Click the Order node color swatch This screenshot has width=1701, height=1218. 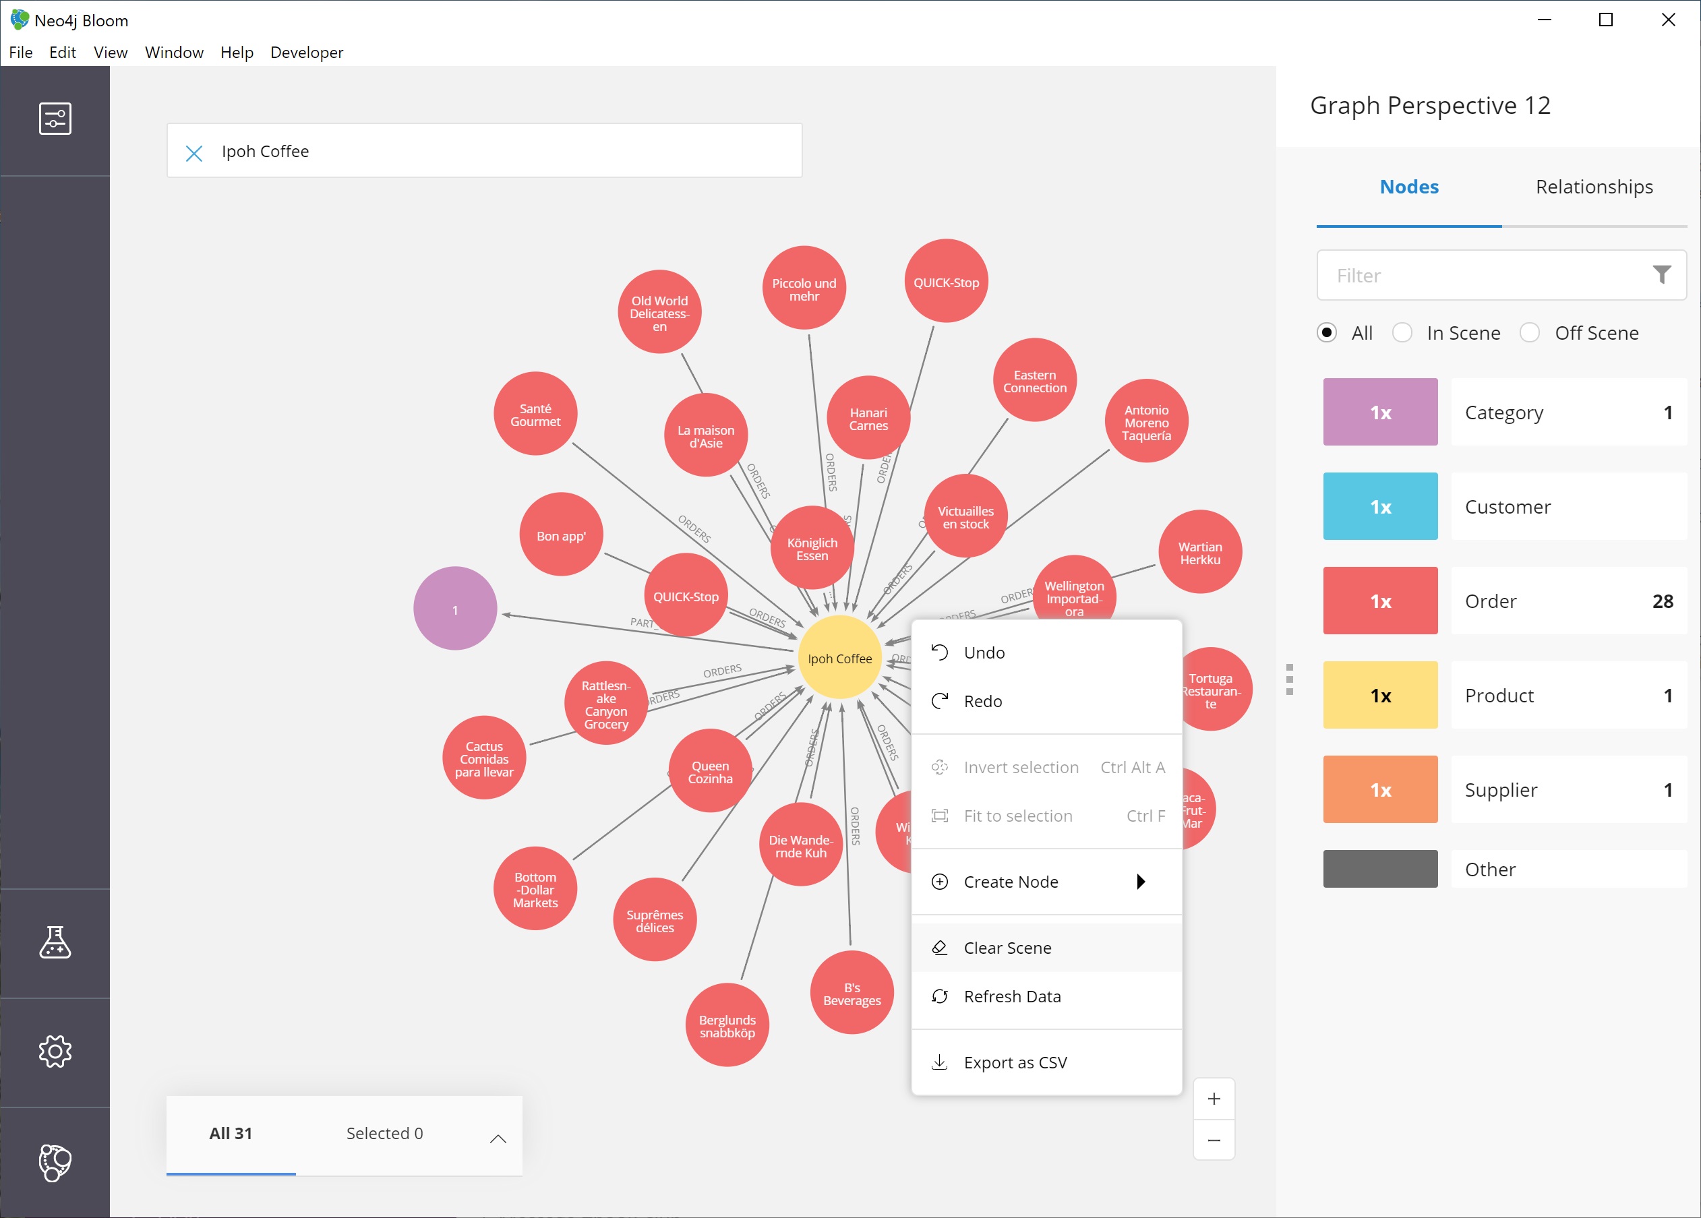click(1379, 601)
